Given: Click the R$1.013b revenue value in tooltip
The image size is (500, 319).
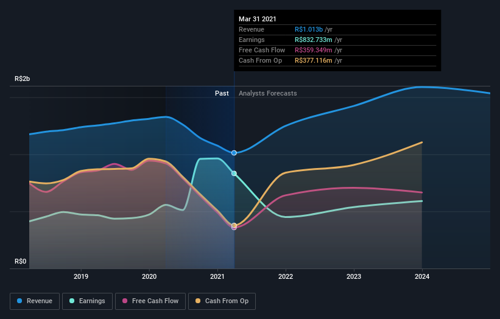Looking at the screenshot, I should pos(309,29).
